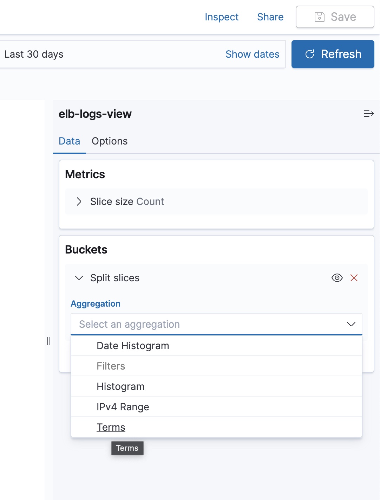The image size is (380, 500).
Task: Expand the Slice size Count metric
Action: (x=79, y=201)
